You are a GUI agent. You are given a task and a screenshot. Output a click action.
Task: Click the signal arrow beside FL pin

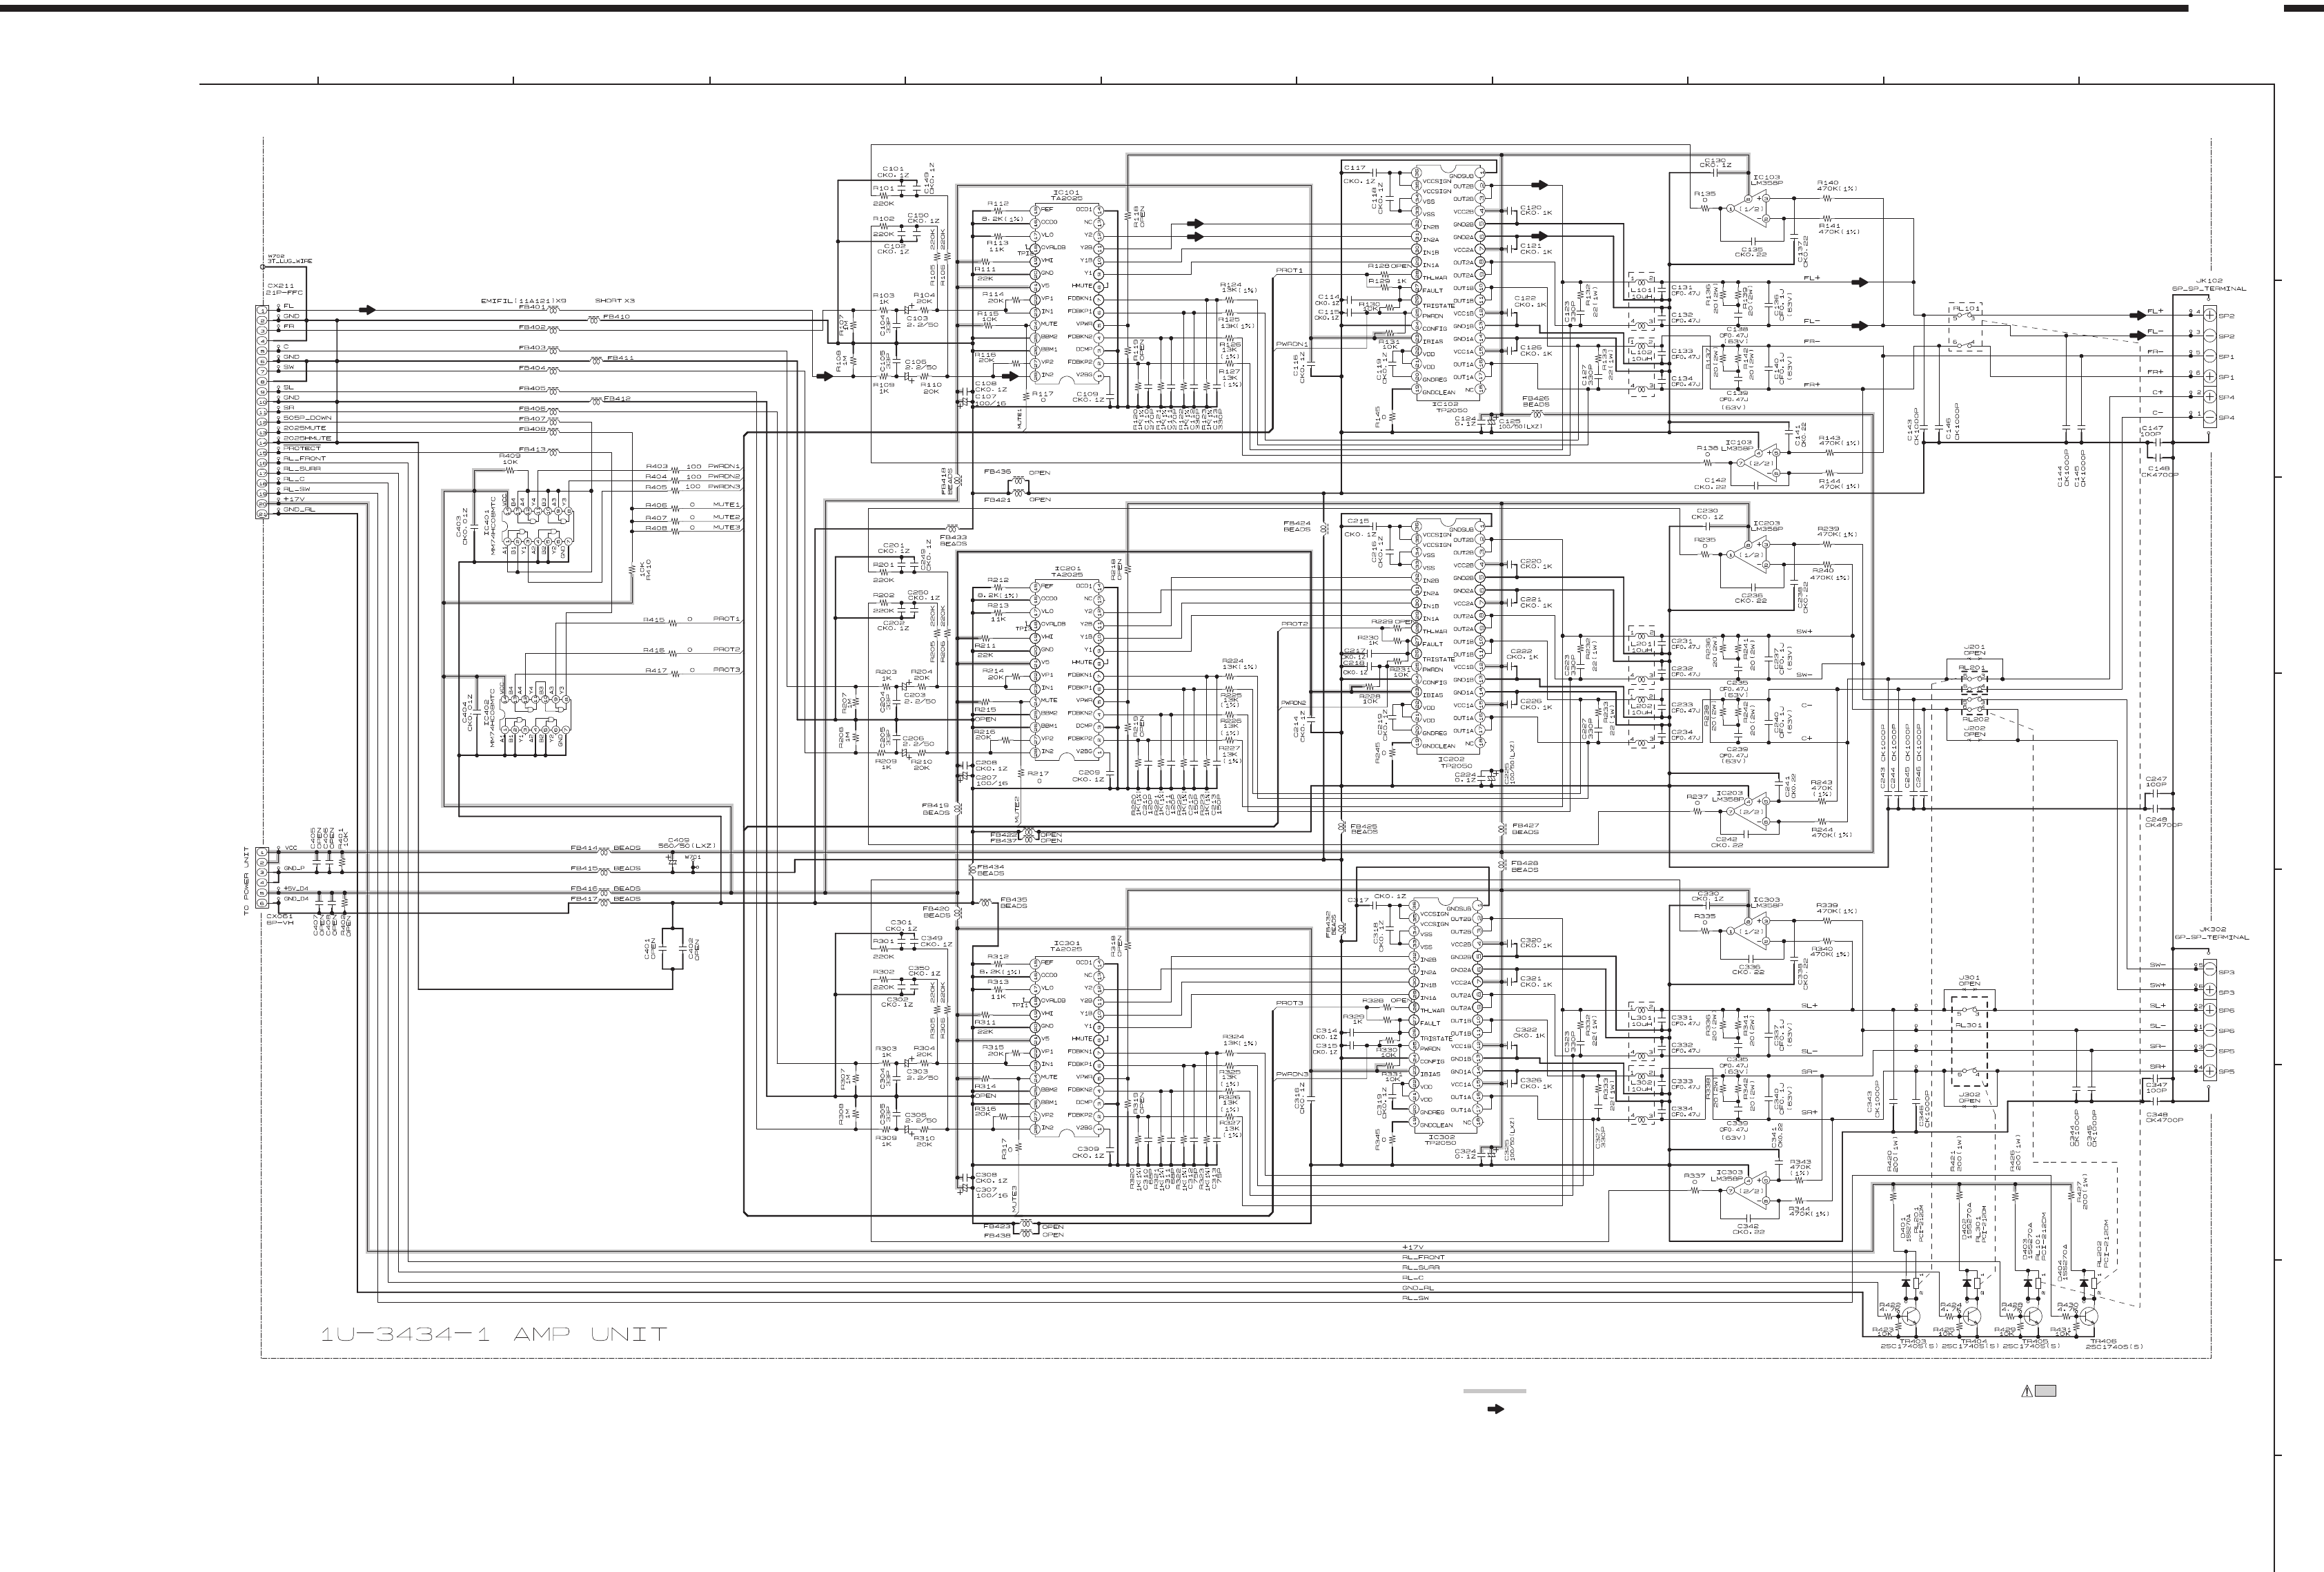click(367, 310)
